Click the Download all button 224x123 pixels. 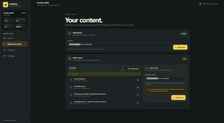pyautogui.click(x=133, y=69)
